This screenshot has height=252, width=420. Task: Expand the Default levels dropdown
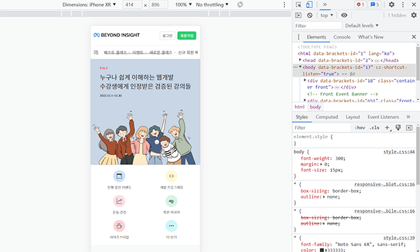[362, 26]
